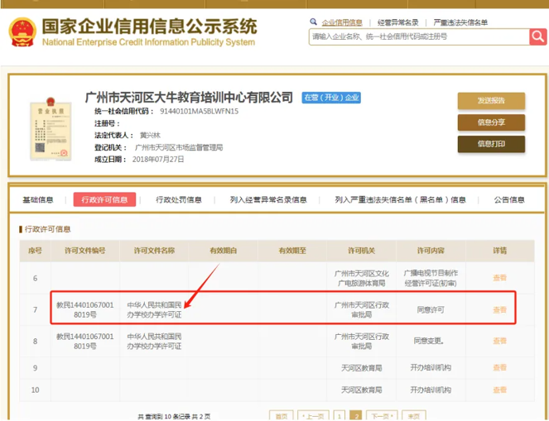This screenshot has width=549, height=421.
Task: Click 查看 link in row 10
Action: pos(499,390)
